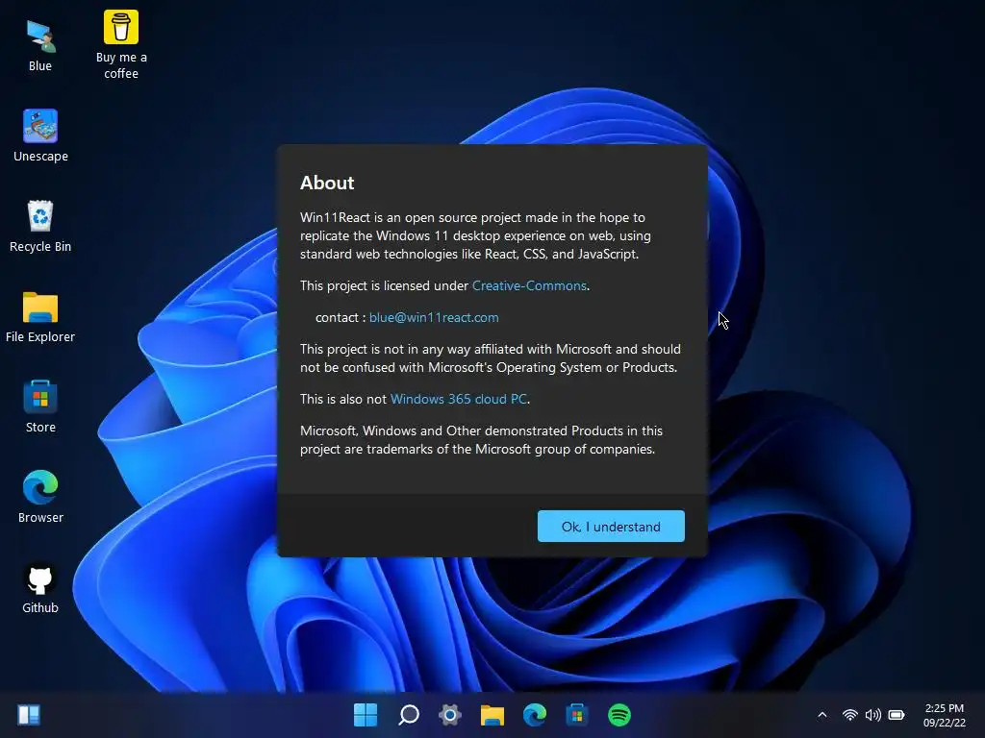
Task: Open the Store desktop shortcut
Action: pyautogui.click(x=40, y=406)
